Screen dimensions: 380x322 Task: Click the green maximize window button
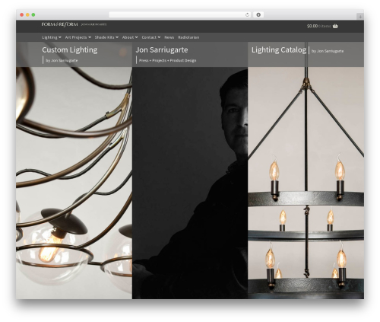(x=33, y=14)
